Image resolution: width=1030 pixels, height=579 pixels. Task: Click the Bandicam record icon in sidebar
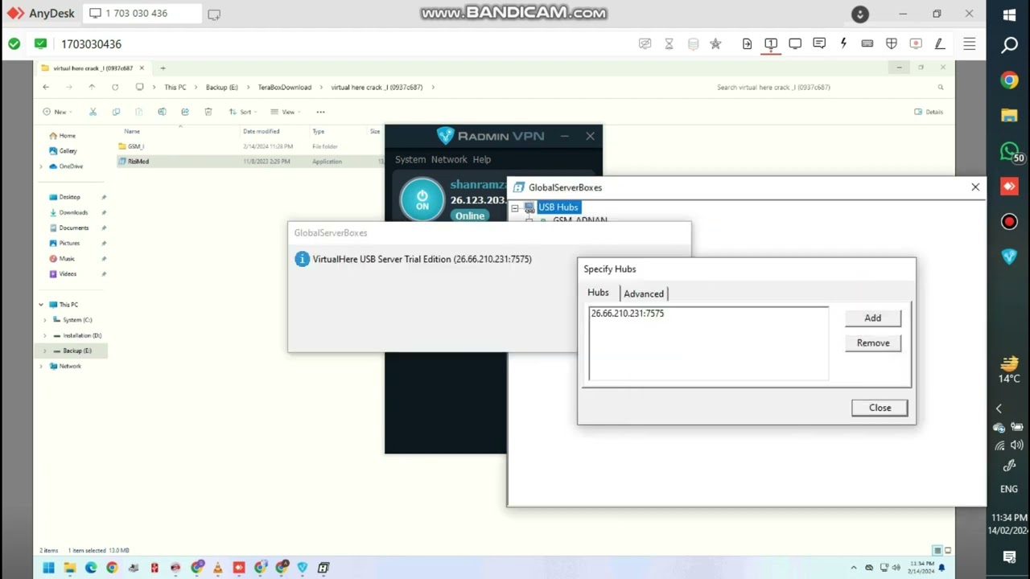(x=1009, y=222)
